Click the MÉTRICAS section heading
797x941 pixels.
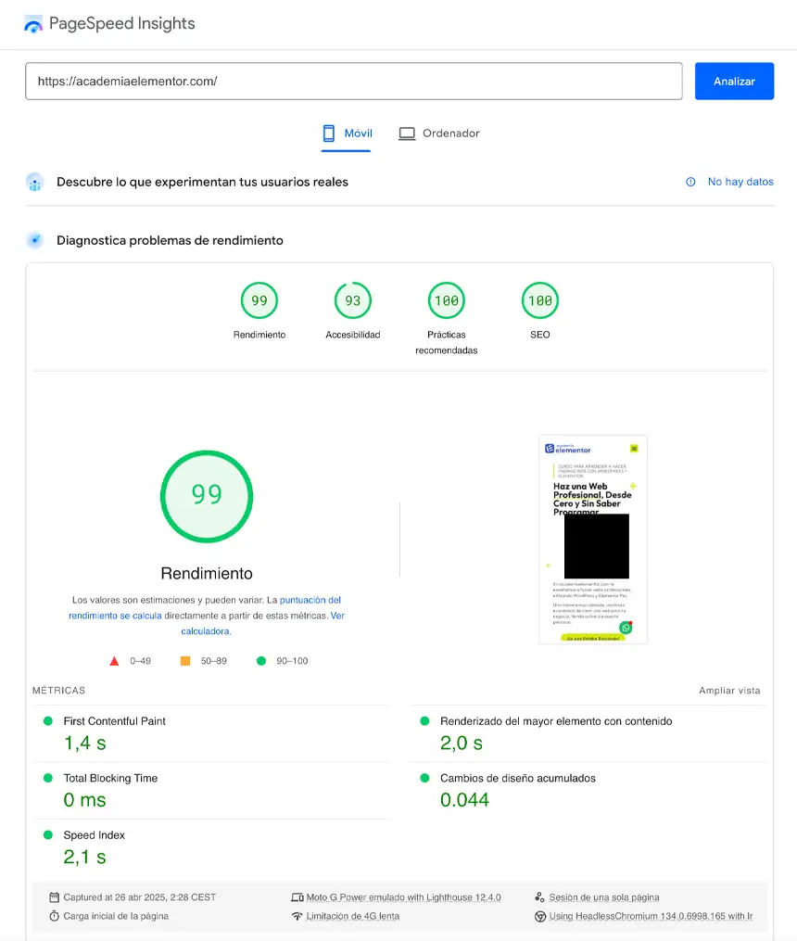(x=58, y=691)
